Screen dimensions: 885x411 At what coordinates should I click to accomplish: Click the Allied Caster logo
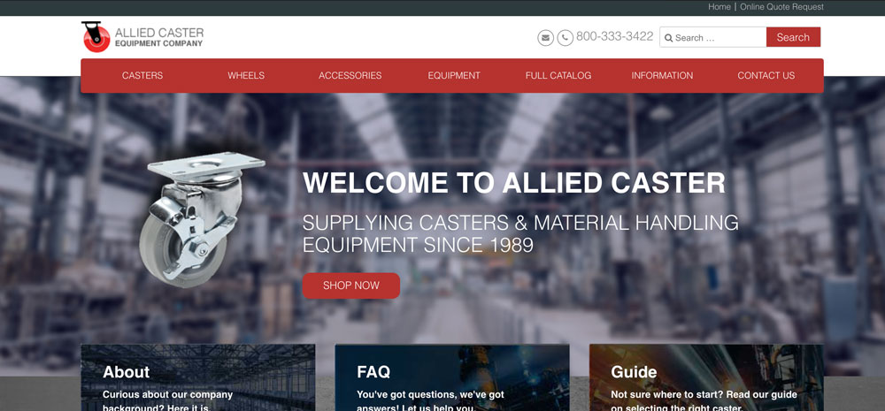(142, 36)
